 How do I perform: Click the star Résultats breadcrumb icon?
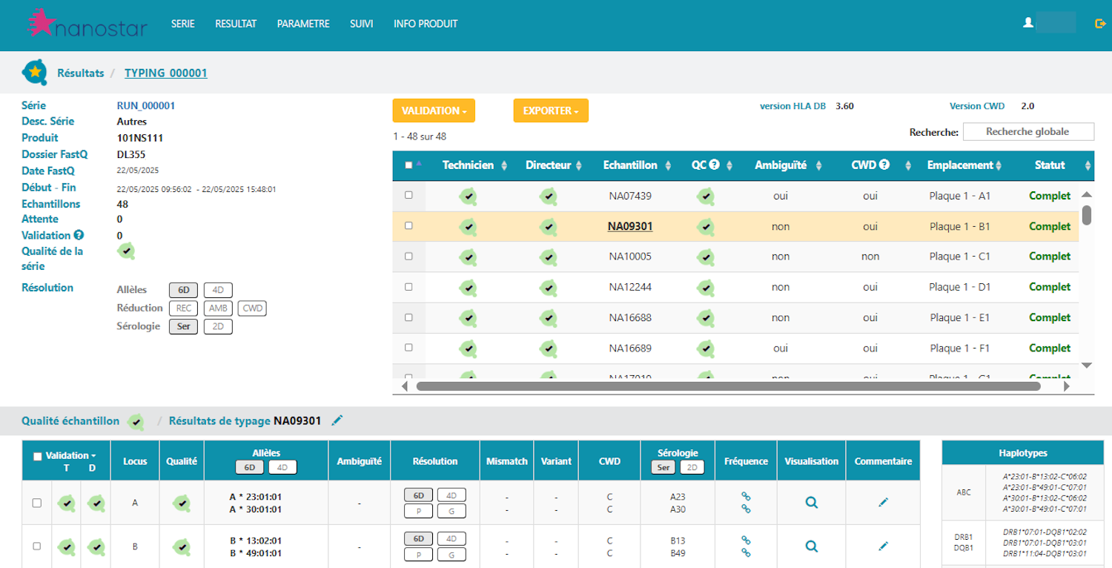click(x=35, y=73)
